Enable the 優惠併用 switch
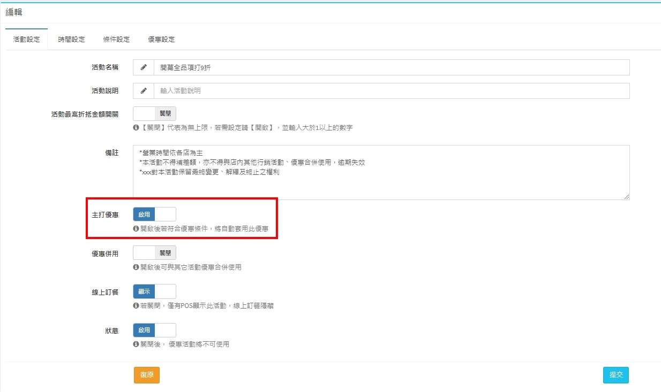This screenshot has width=661, height=392. pyautogui.click(x=154, y=253)
